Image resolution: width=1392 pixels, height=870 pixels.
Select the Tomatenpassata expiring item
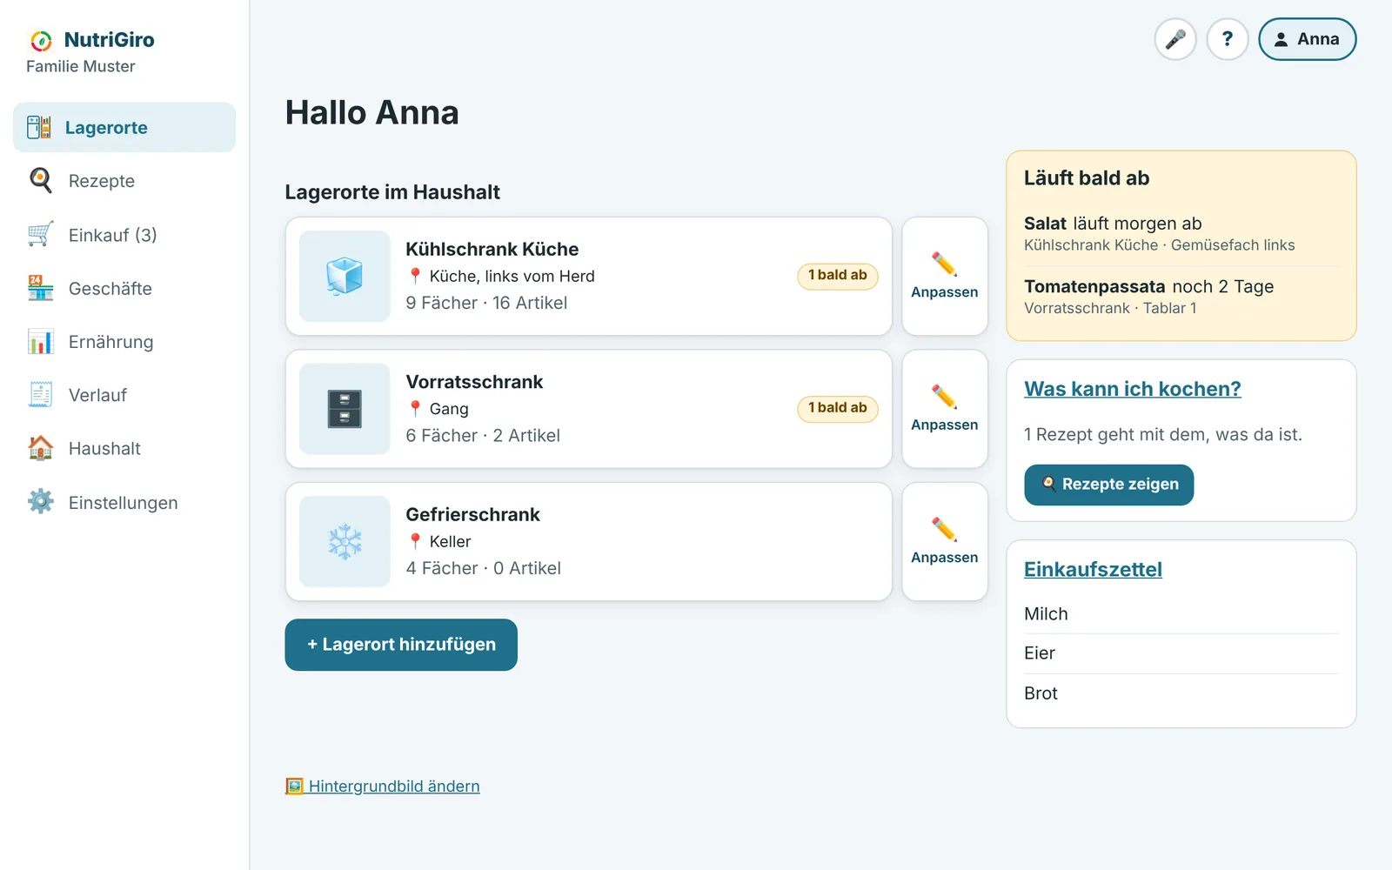[x=1181, y=297]
